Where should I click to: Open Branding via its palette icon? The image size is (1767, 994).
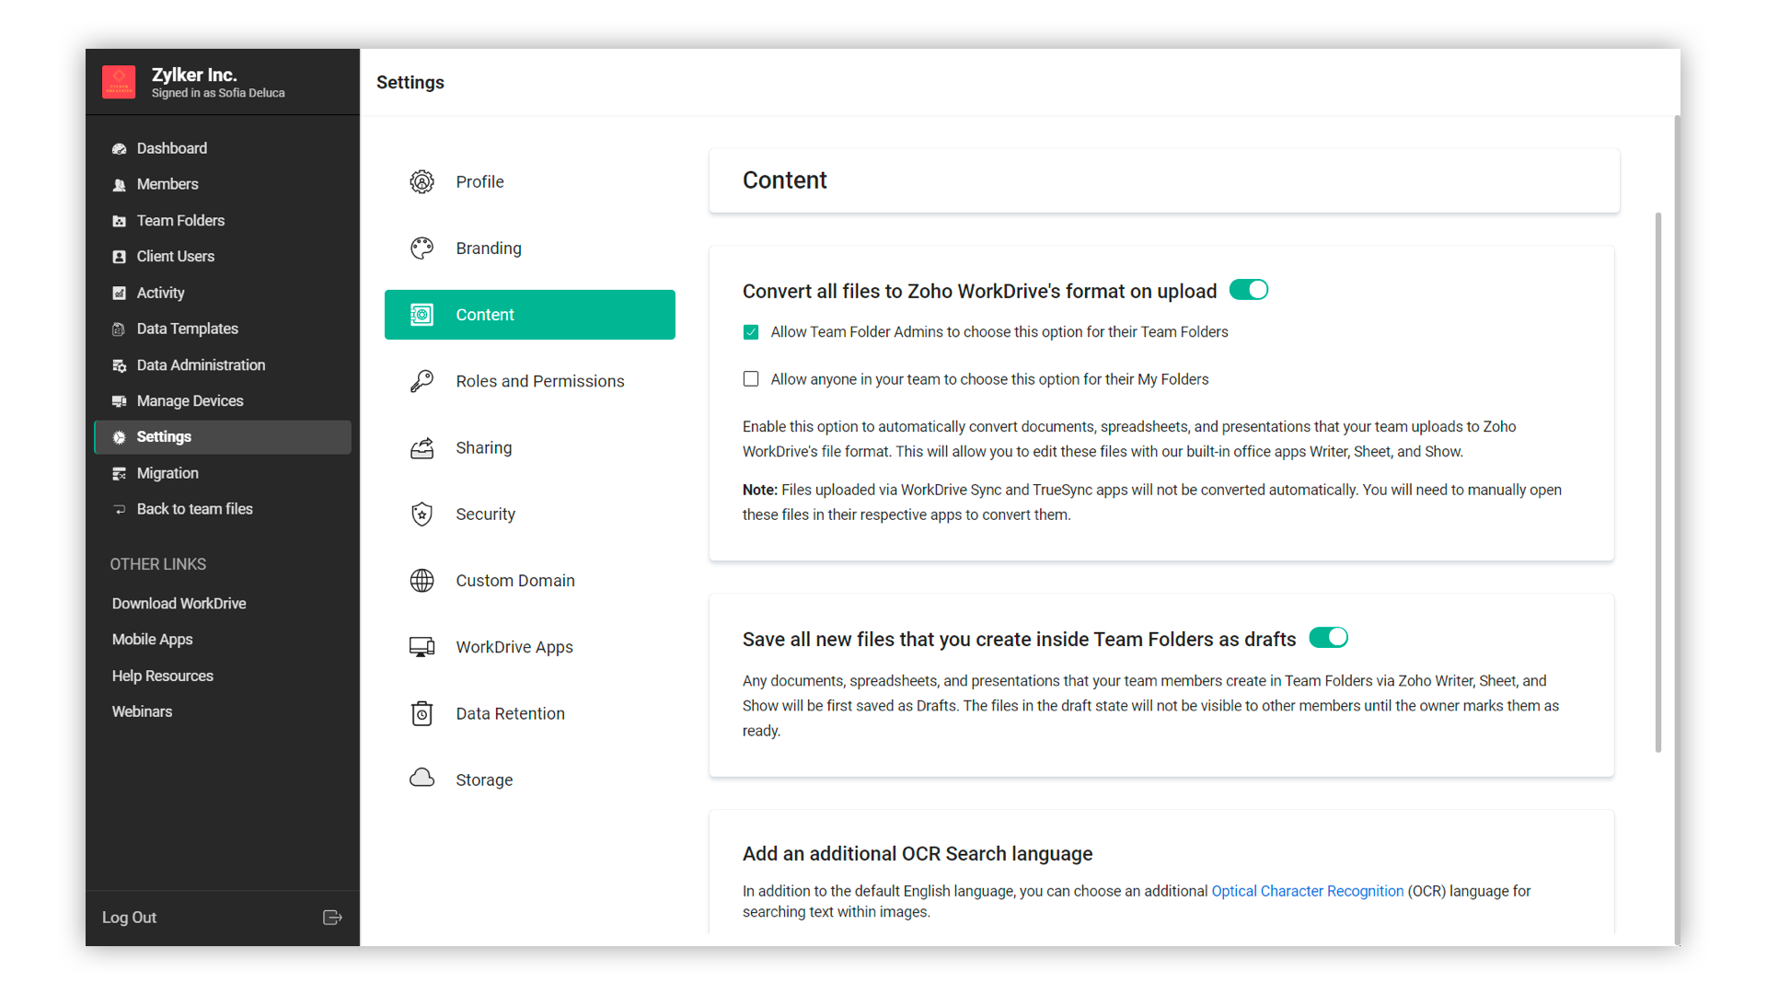coord(422,248)
